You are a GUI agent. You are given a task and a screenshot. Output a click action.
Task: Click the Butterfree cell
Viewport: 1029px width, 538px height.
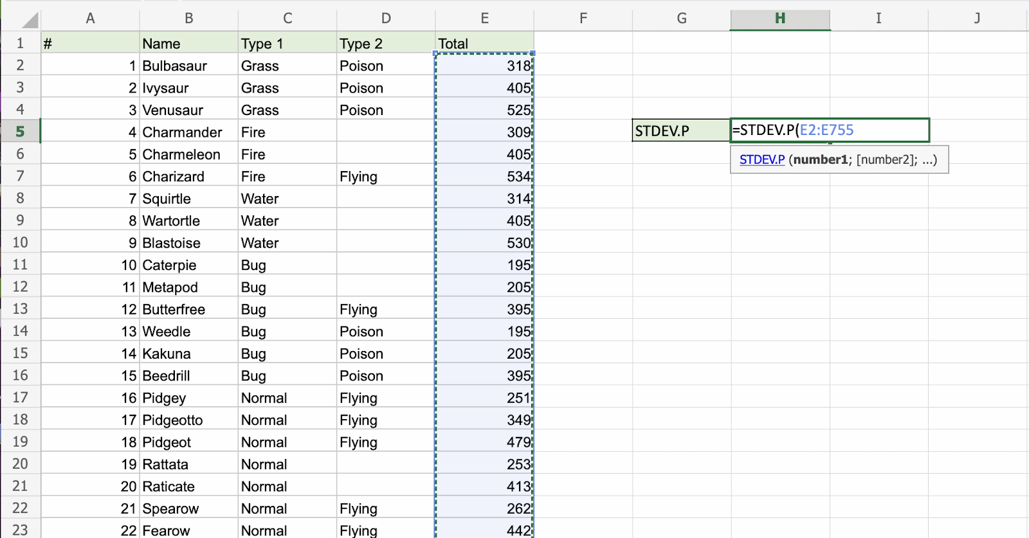tap(188, 310)
